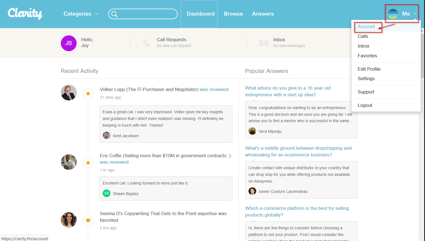
Task: Click the name Shawn Bippley
Action: (x=126, y=194)
